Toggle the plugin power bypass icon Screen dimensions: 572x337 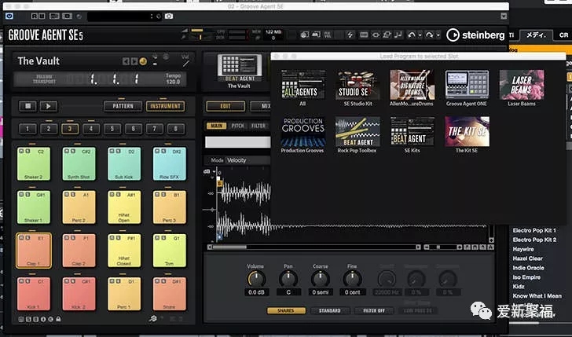click(9, 16)
